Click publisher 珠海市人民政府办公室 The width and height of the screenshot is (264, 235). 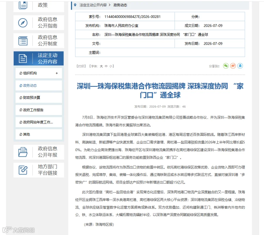pyautogui.click(x=121, y=26)
